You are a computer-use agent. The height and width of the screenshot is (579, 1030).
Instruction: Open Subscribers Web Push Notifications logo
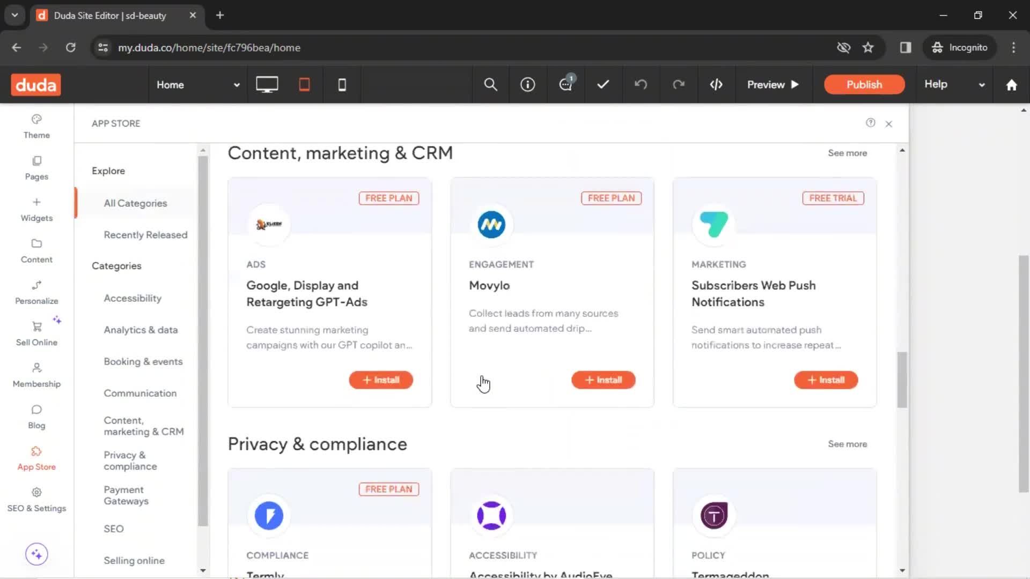coord(714,224)
